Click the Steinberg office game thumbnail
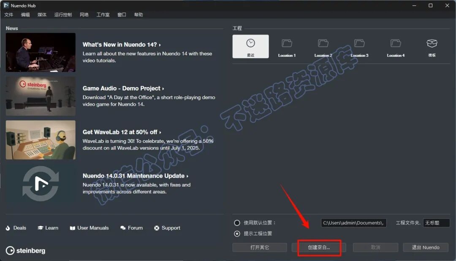Screen dimensions: 456x261 point(41,96)
